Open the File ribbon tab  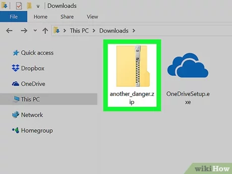click(13, 17)
